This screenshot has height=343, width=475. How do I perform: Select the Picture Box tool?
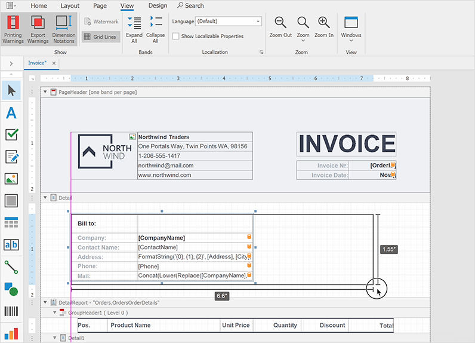[x=11, y=179]
